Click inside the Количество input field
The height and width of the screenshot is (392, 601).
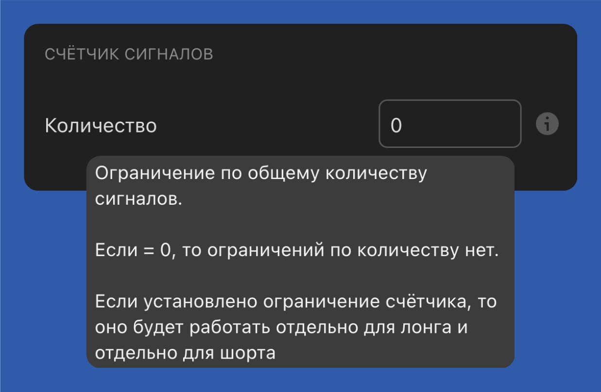tap(449, 124)
